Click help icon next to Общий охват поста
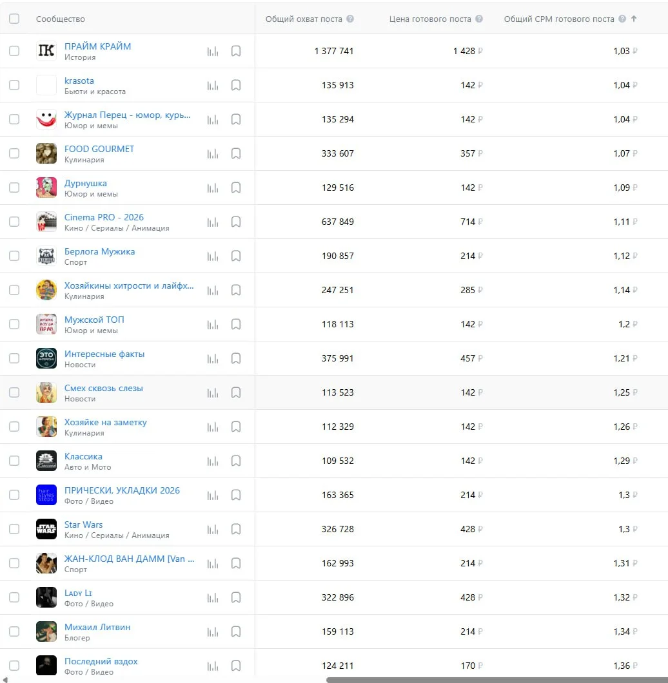 click(350, 19)
